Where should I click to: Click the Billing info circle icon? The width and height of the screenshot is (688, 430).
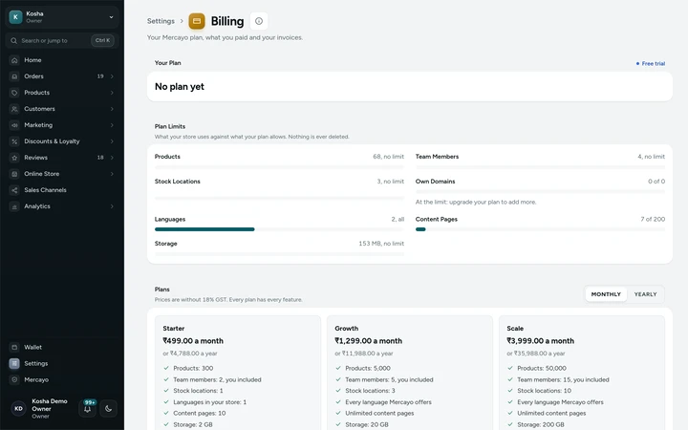pyautogui.click(x=259, y=21)
